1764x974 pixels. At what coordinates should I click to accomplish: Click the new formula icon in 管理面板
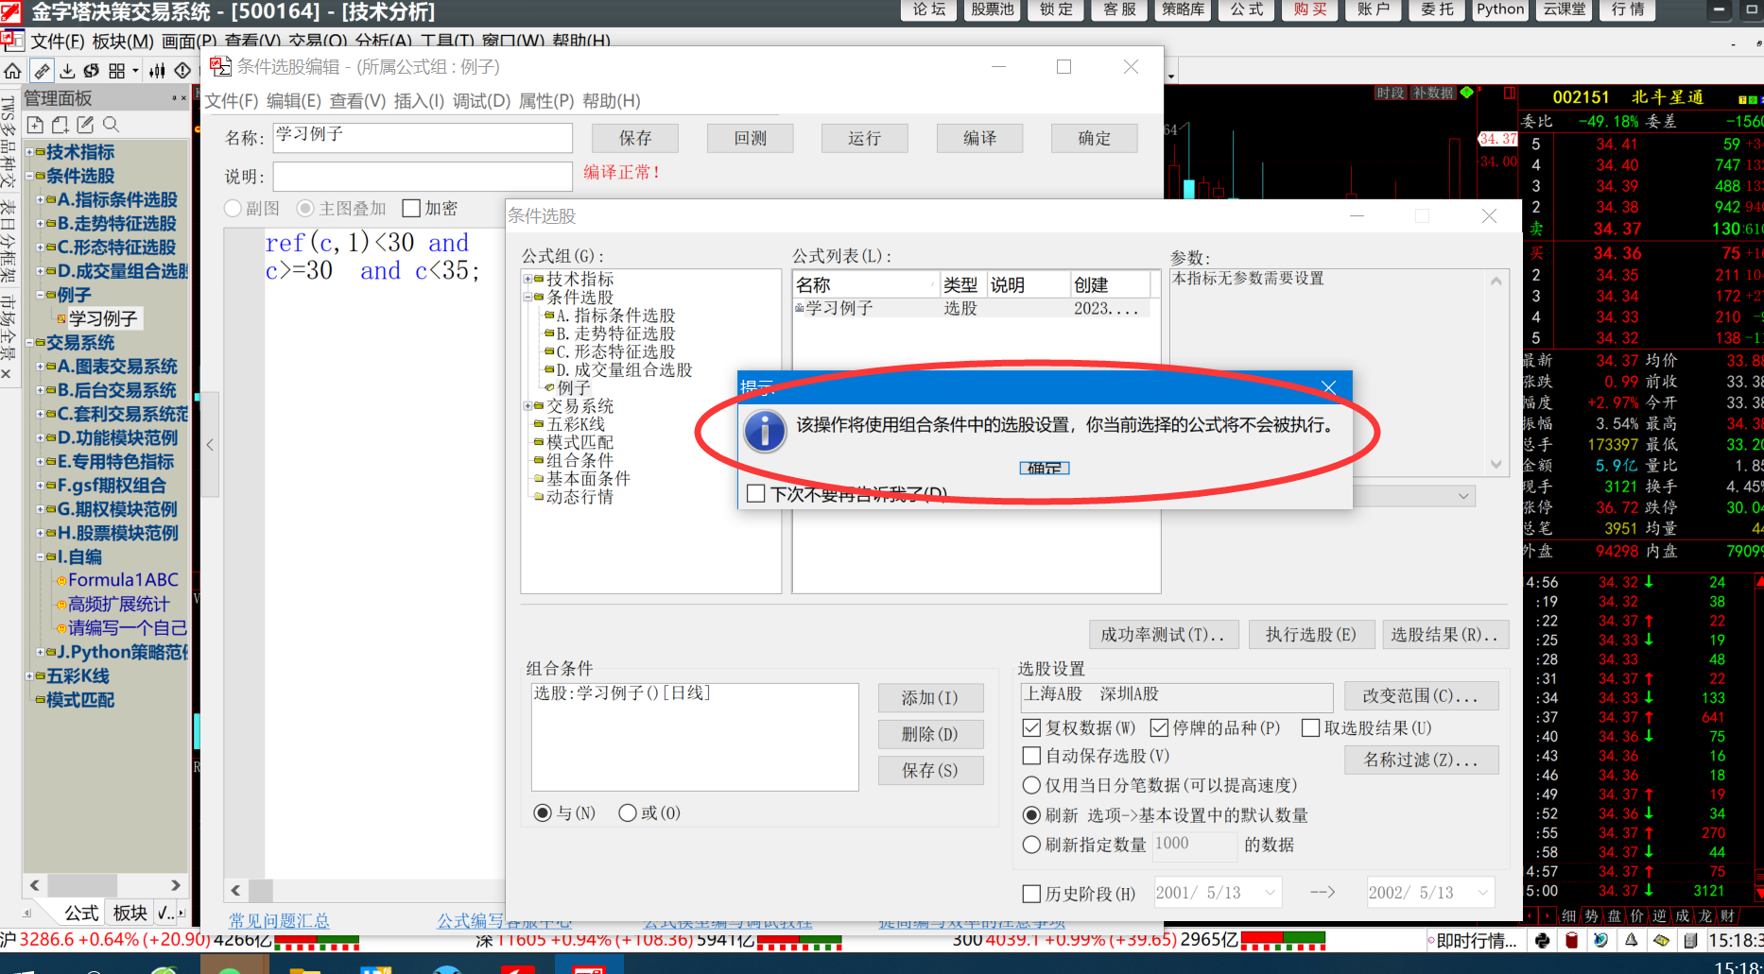(x=35, y=125)
